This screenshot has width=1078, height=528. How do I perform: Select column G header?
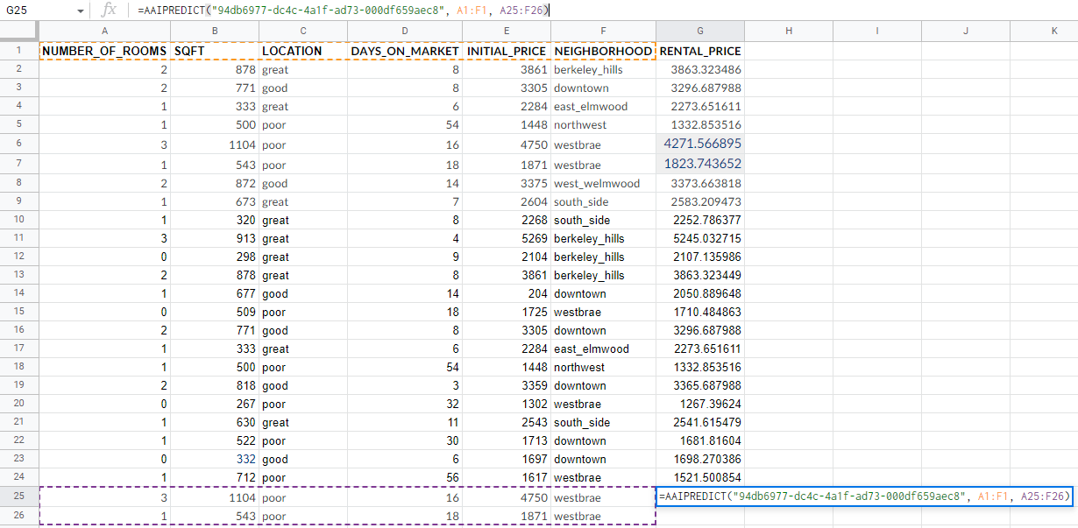[699, 31]
